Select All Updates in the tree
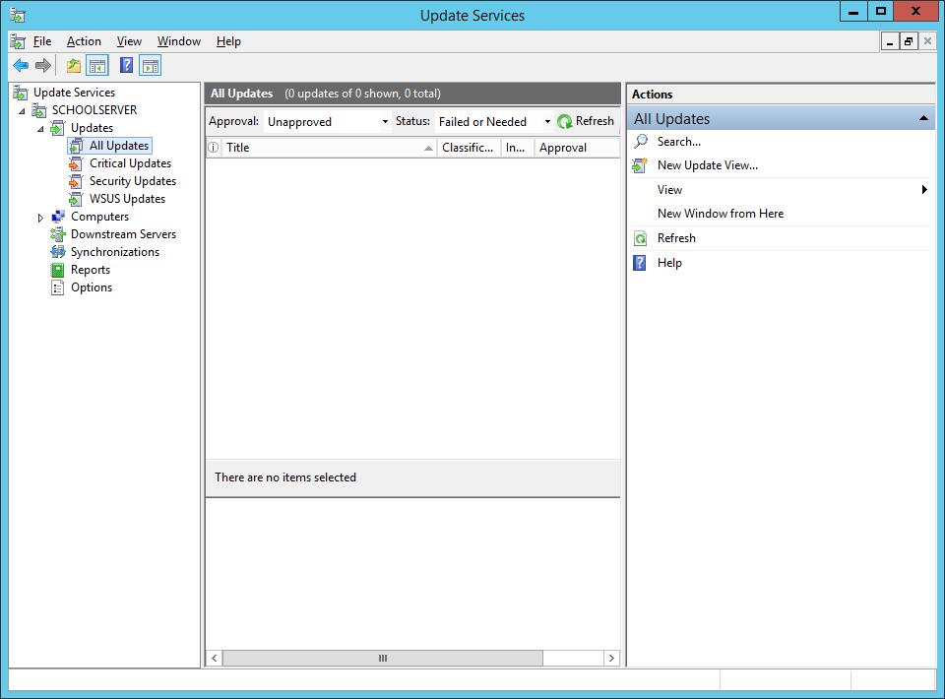This screenshot has width=945, height=699. pyautogui.click(x=119, y=146)
